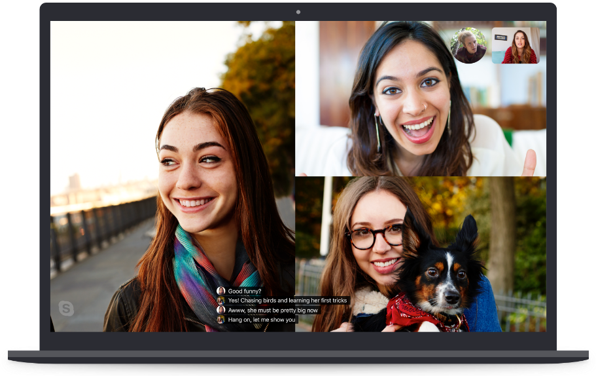
Task: Select the video of the woman holding the dog
Action: (x=421, y=254)
